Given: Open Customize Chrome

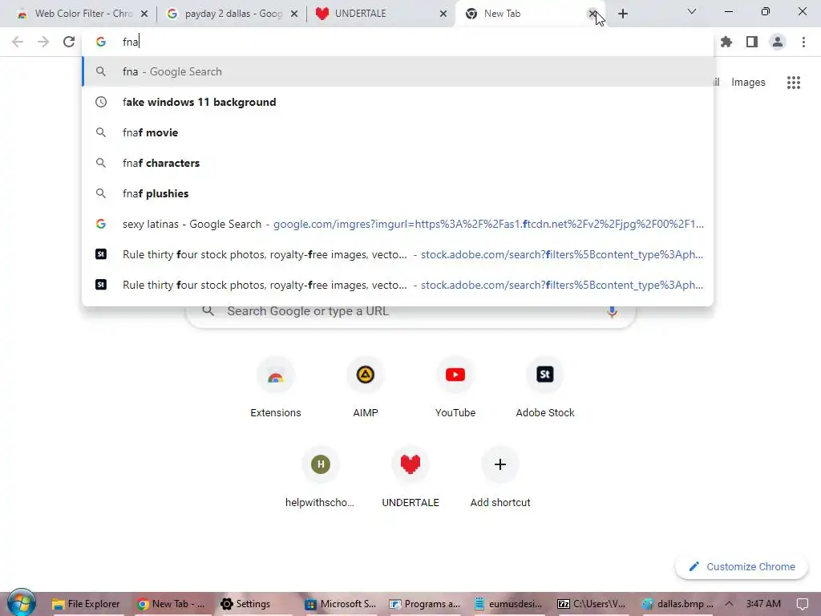Looking at the screenshot, I should click(742, 567).
